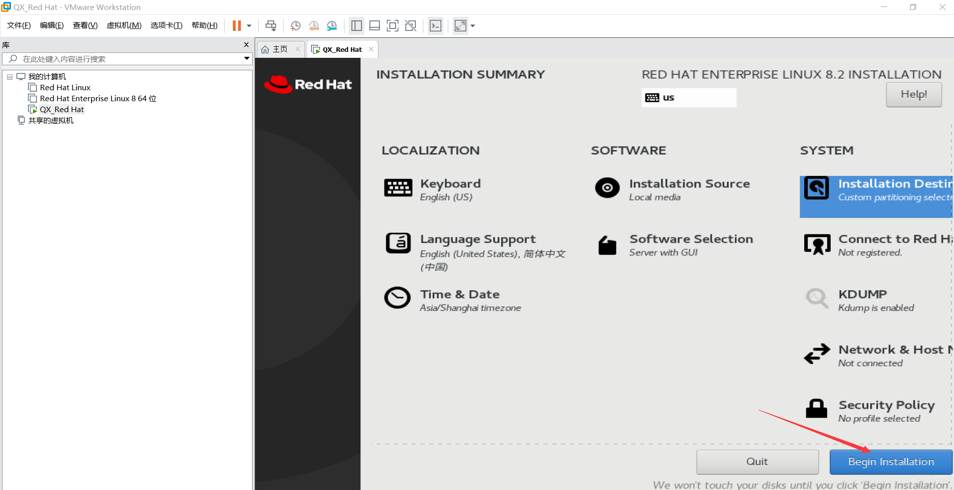Open the snapshot manager icon

(332, 26)
